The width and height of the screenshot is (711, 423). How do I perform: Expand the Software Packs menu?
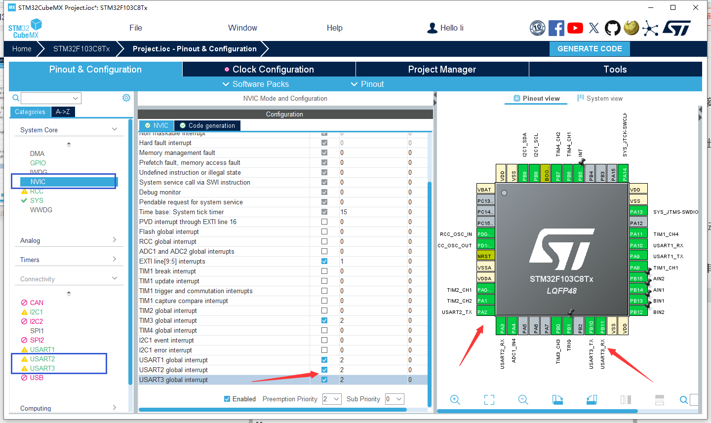(256, 84)
